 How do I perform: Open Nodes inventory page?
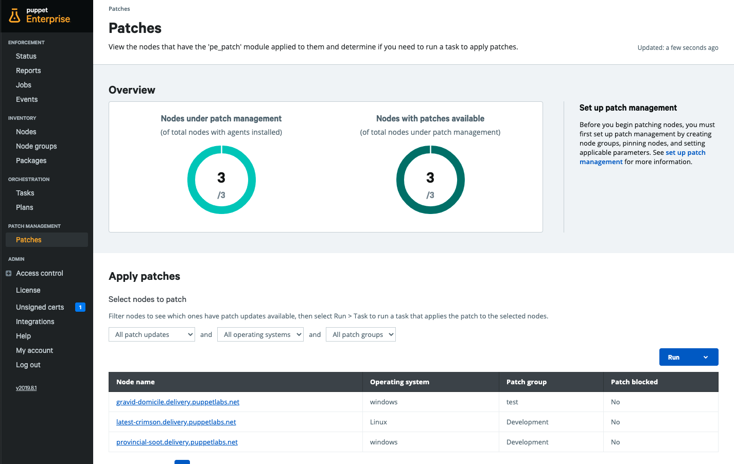coord(26,132)
